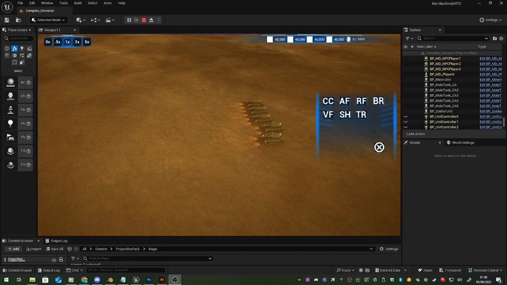Switch to the World Settings tab
Image resolution: width=507 pixels, height=285 pixels.
tap(463, 143)
